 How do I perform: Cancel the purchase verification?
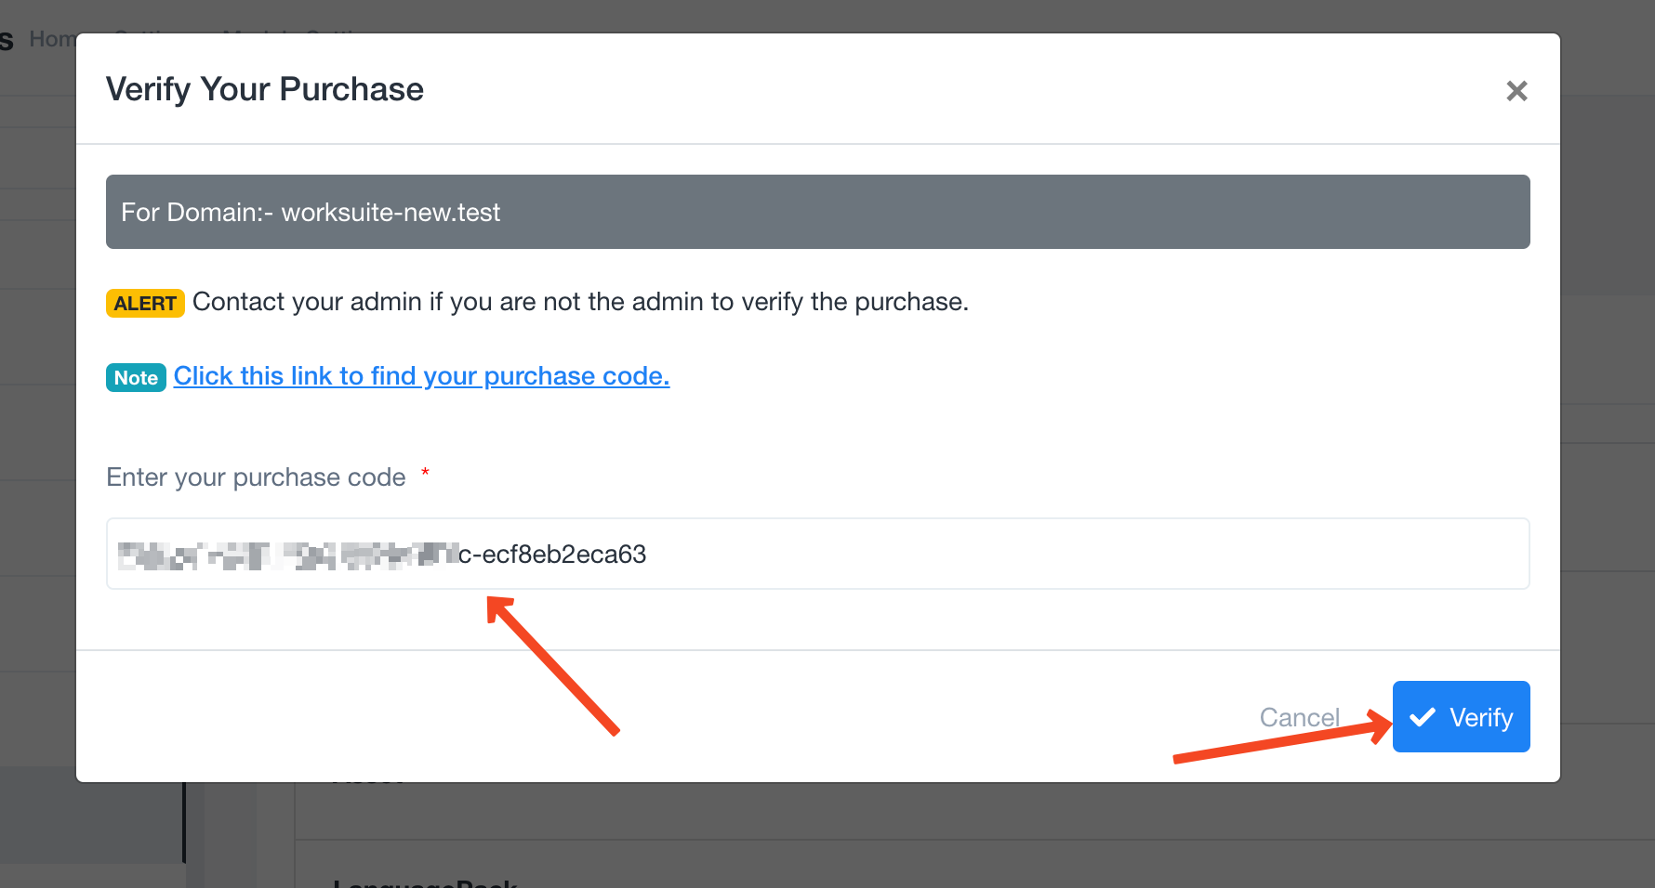pyautogui.click(x=1299, y=717)
